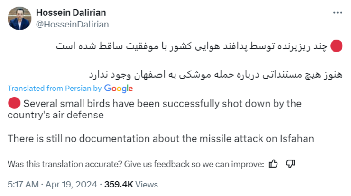The height and width of the screenshot is (196, 351).
Task: Click the red circle emoji before English translation
Action: pyautogui.click(x=14, y=103)
